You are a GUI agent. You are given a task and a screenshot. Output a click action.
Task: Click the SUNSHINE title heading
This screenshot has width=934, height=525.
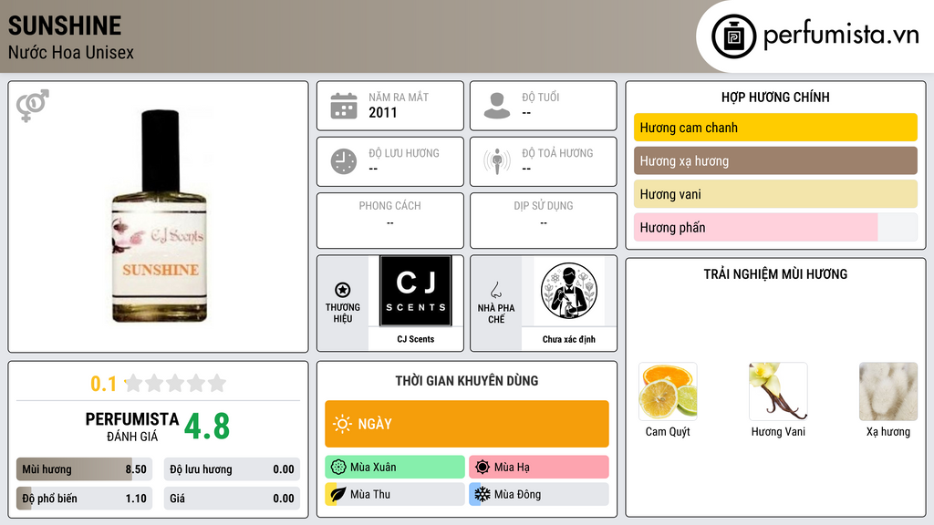(65, 26)
